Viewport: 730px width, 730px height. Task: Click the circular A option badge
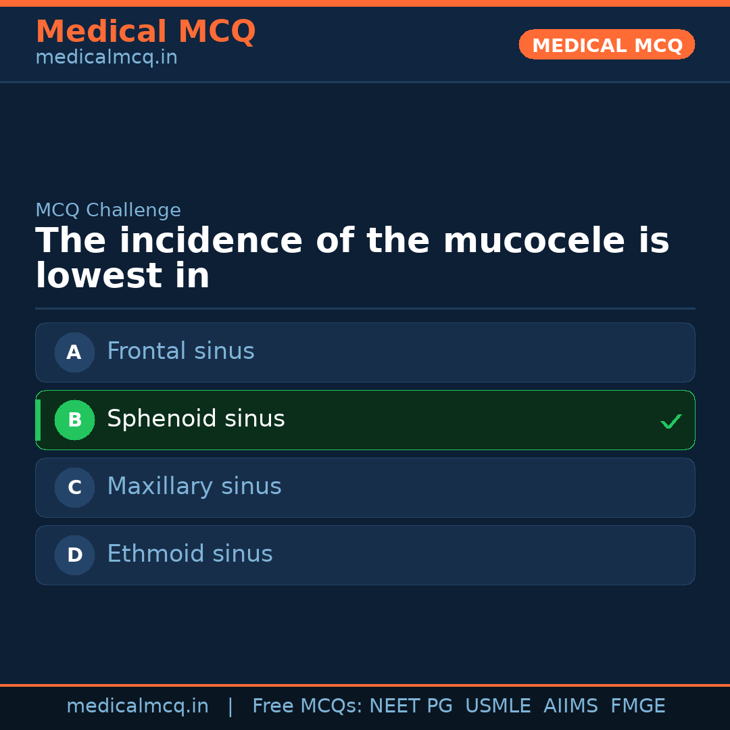[x=74, y=352]
